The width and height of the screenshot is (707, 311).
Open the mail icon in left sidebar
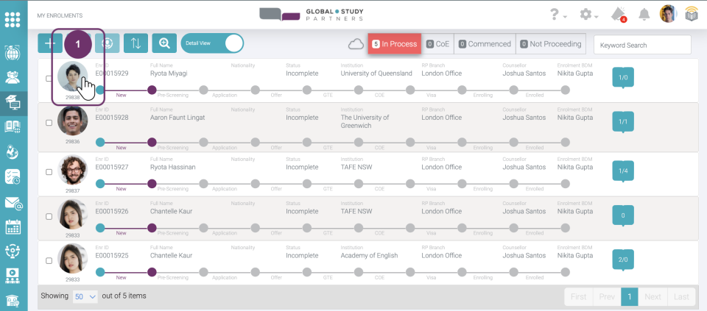click(x=13, y=202)
